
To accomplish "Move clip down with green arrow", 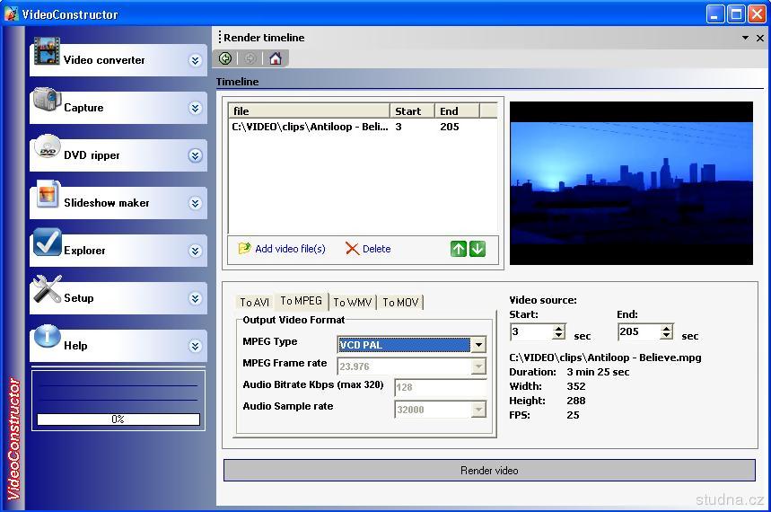I will coord(477,249).
